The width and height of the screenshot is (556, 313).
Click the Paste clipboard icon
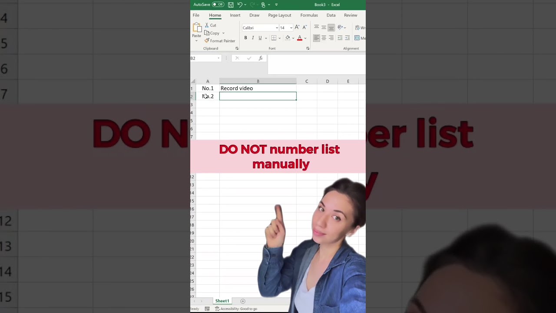(197, 27)
